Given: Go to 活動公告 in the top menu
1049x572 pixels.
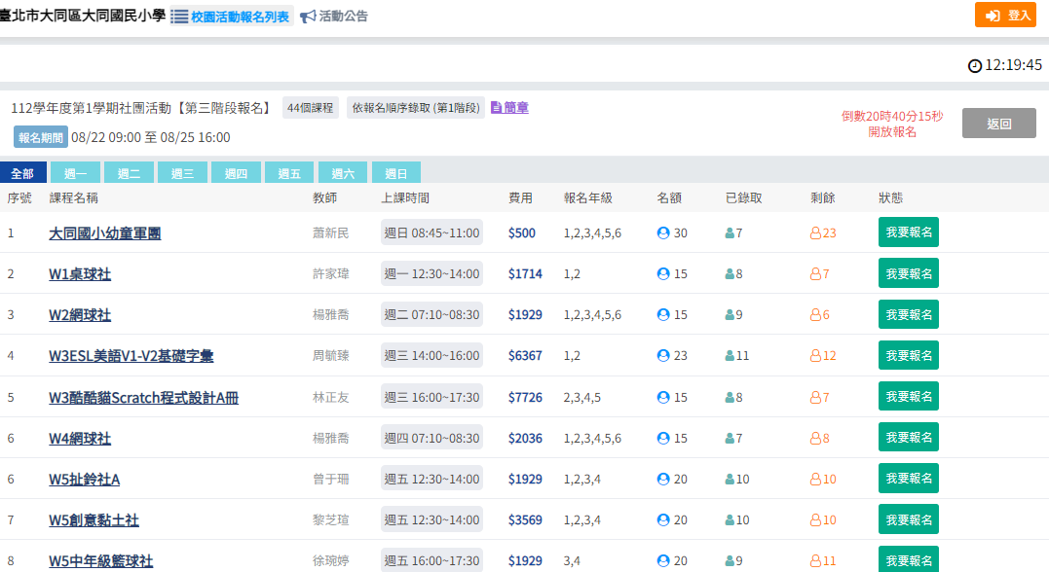Looking at the screenshot, I should 343,17.
